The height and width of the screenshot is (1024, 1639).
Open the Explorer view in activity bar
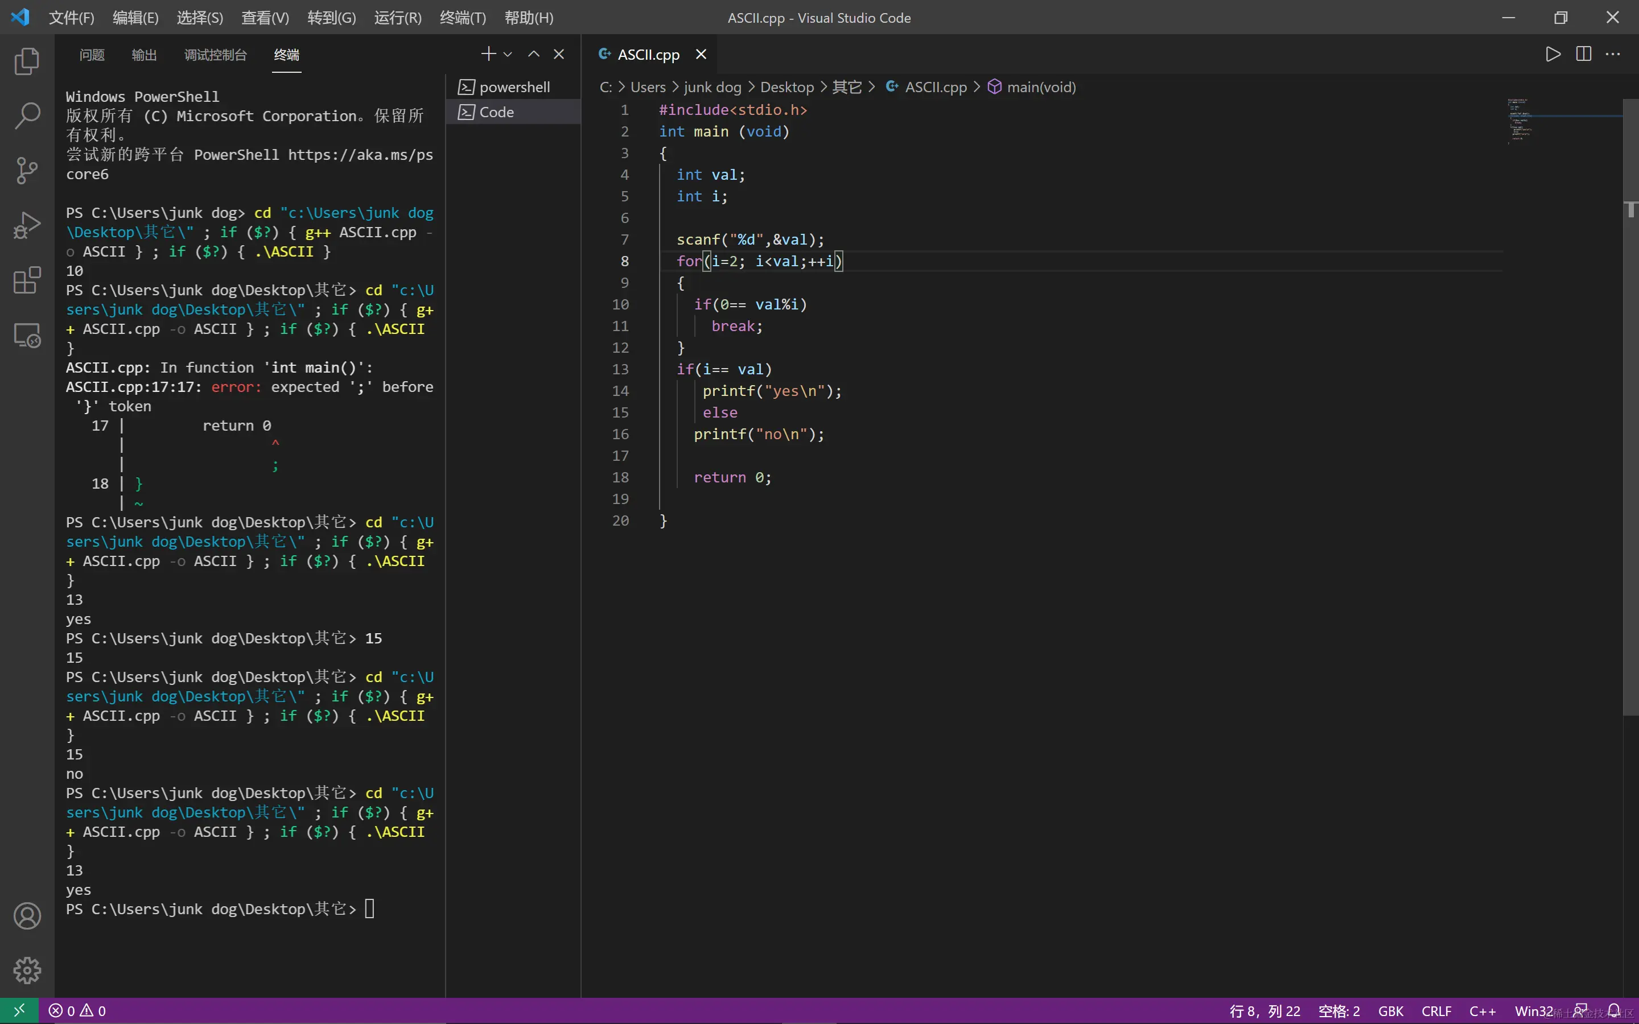tap(27, 61)
